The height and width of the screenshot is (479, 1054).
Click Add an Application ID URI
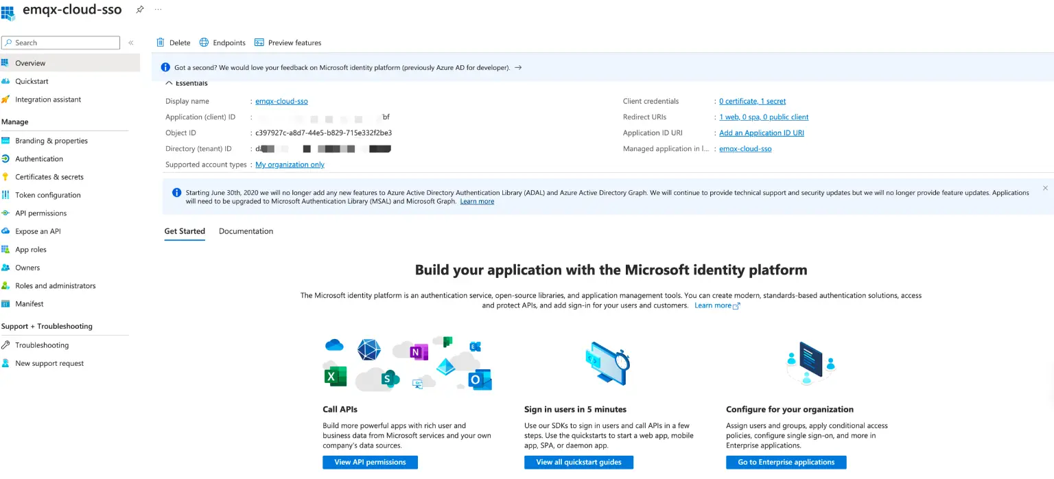pos(762,132)
